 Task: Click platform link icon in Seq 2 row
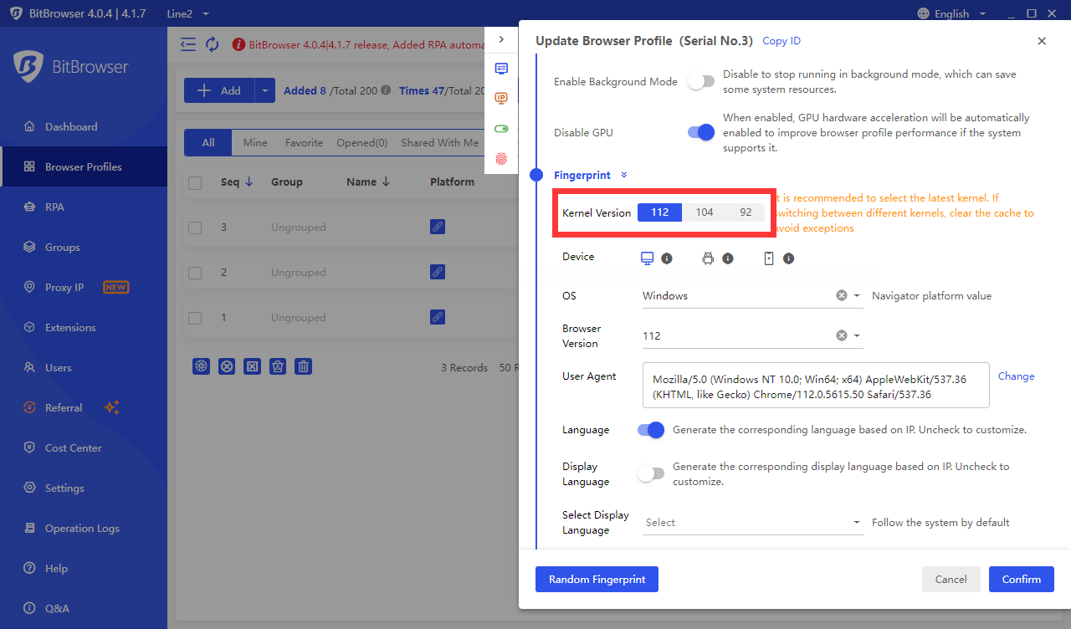click(437, 272)
